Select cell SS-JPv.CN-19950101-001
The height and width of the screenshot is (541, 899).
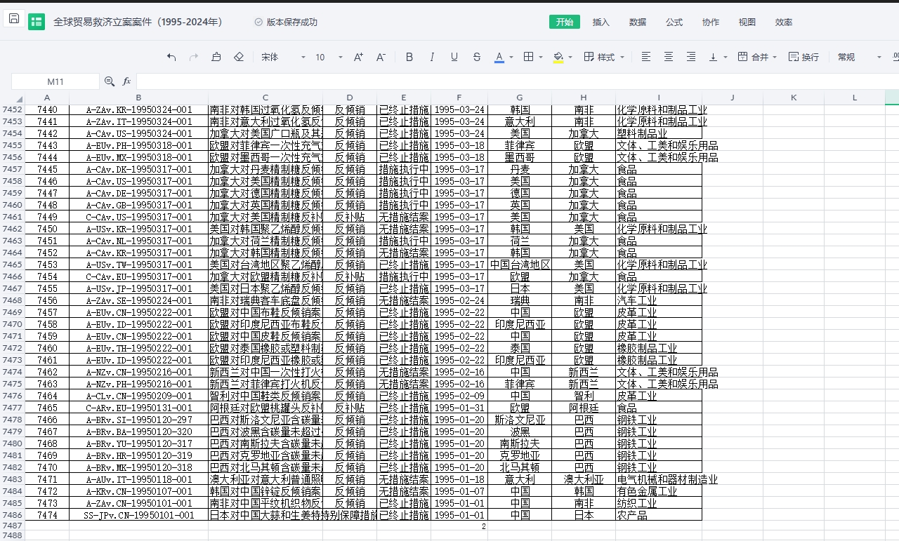[138, 515]
